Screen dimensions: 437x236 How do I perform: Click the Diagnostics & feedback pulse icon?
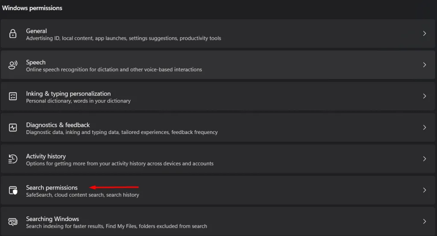[x=13, y=128]
